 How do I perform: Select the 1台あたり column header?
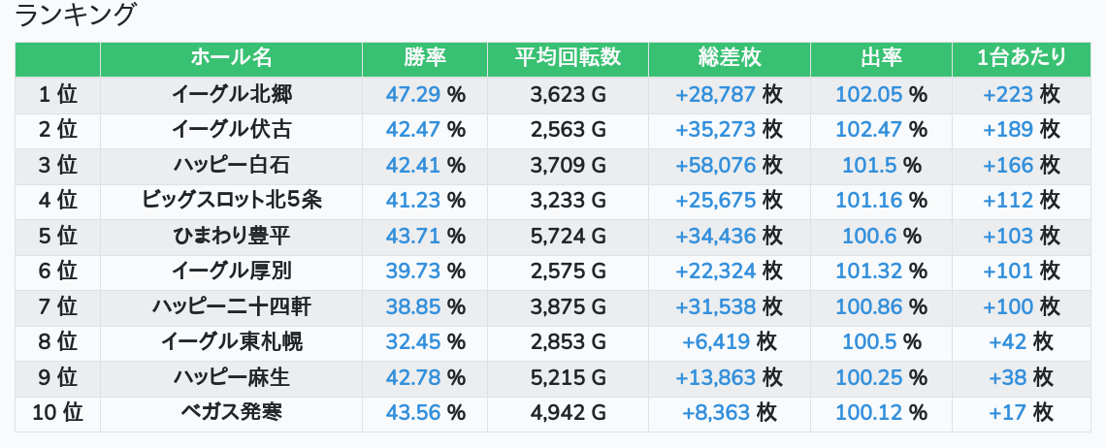click(1022, 58)
